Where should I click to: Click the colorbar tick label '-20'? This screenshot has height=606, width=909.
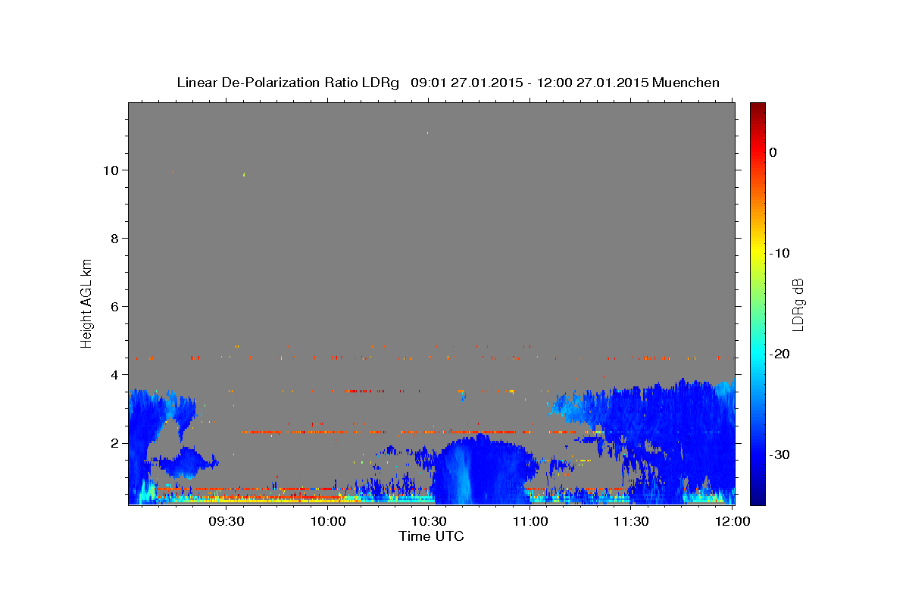[x=780, y=354]
